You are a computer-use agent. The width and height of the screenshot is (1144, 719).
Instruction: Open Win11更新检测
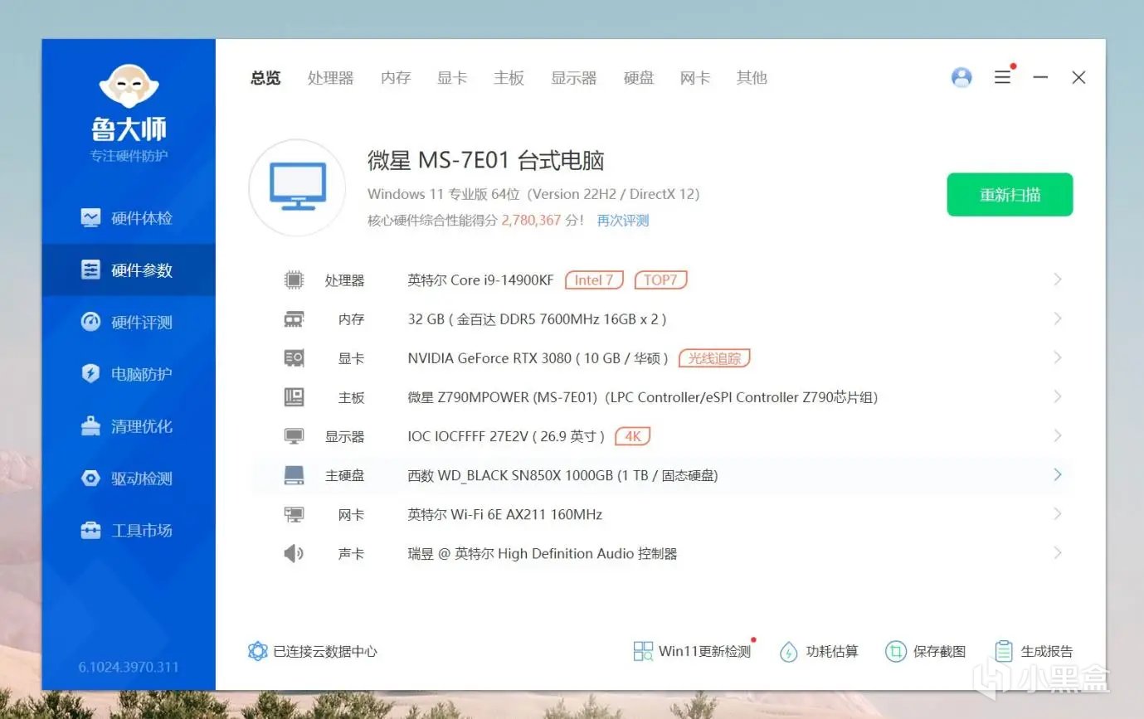click(x=693, y=651)
